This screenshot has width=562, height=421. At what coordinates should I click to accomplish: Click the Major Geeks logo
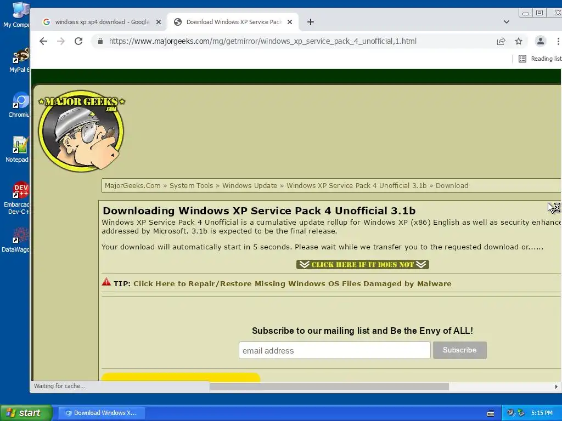(x=81, y=130)
